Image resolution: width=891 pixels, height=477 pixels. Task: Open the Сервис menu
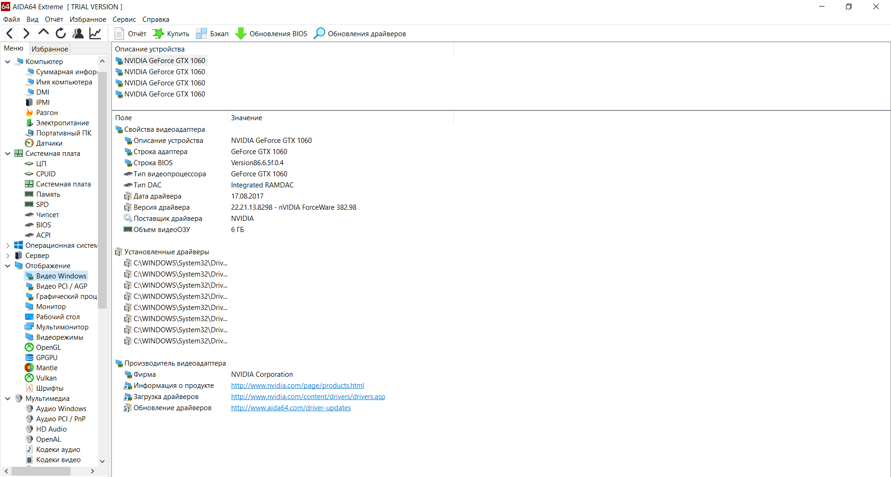point(124,19)
